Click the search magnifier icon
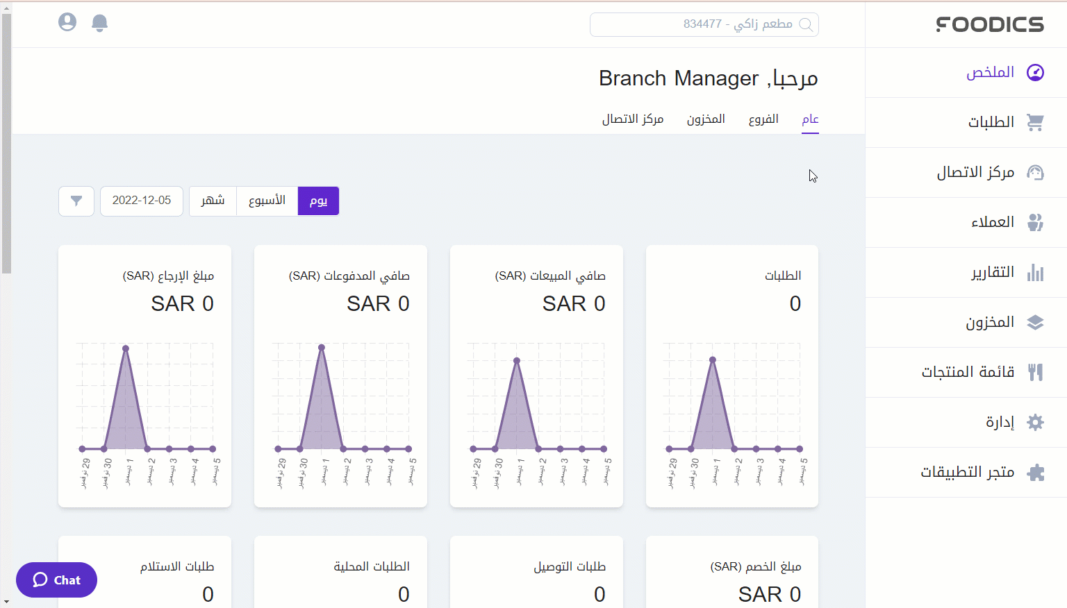The image size is (1067, 608). tap(806, 24)
